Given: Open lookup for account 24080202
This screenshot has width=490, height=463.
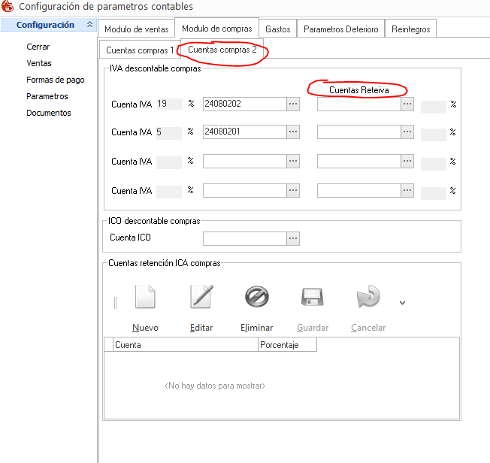Looking at the screenshot, I should pyautogui.click(x=293, y=104).
